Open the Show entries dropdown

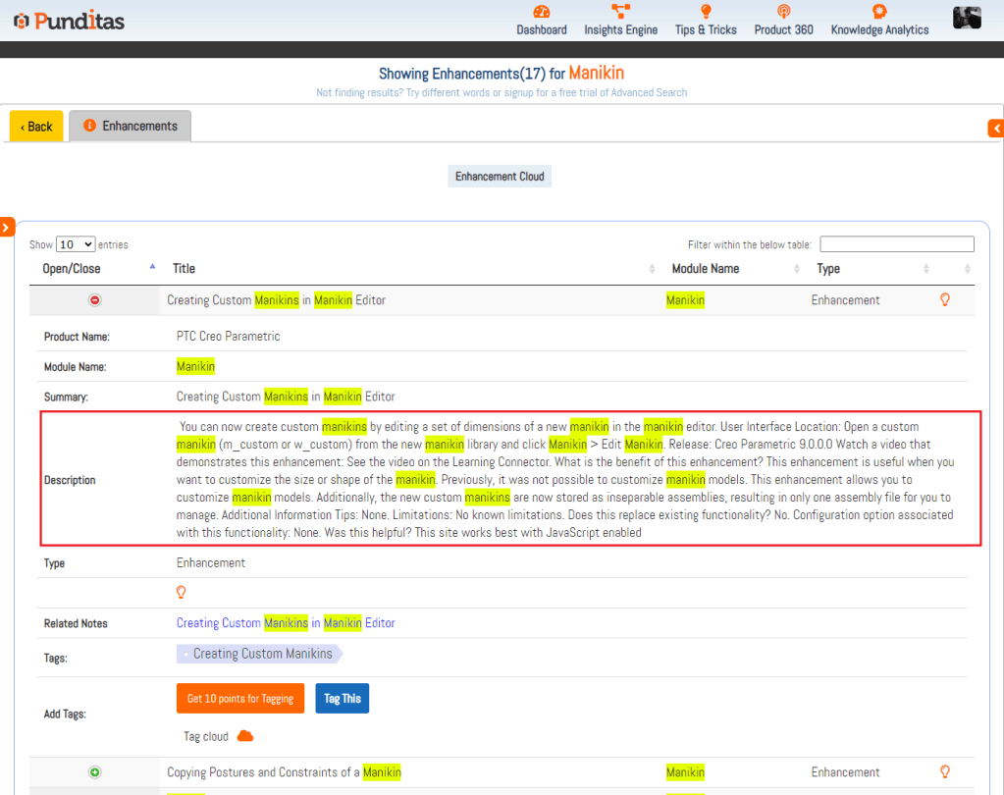(75, 244)
